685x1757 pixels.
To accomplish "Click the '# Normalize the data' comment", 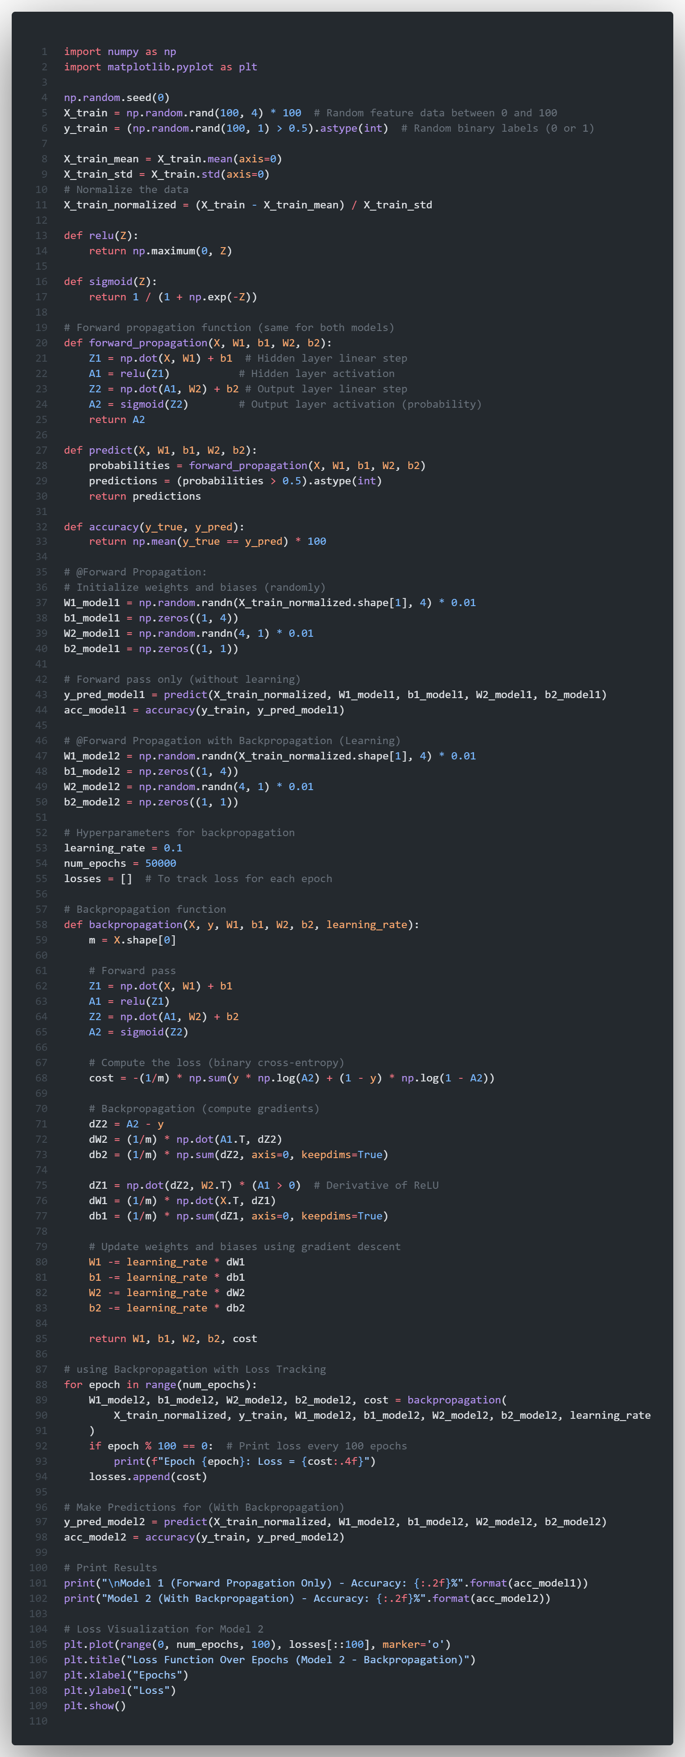I will 126,189.
